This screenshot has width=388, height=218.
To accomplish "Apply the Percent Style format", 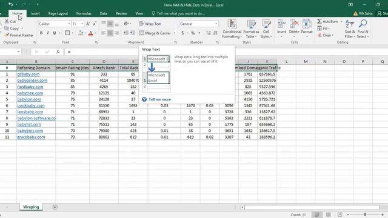I will pyautogui.click(x=193, y=33).
